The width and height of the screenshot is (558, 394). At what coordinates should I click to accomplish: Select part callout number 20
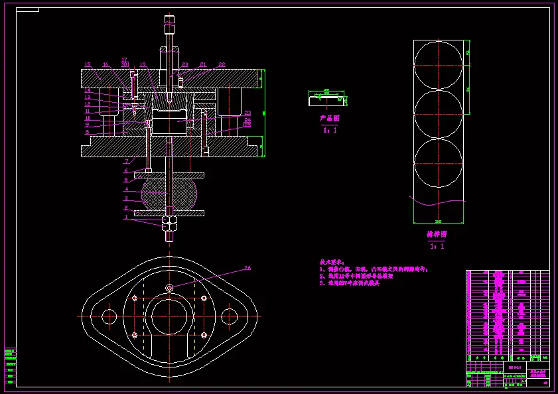point(185,64)
